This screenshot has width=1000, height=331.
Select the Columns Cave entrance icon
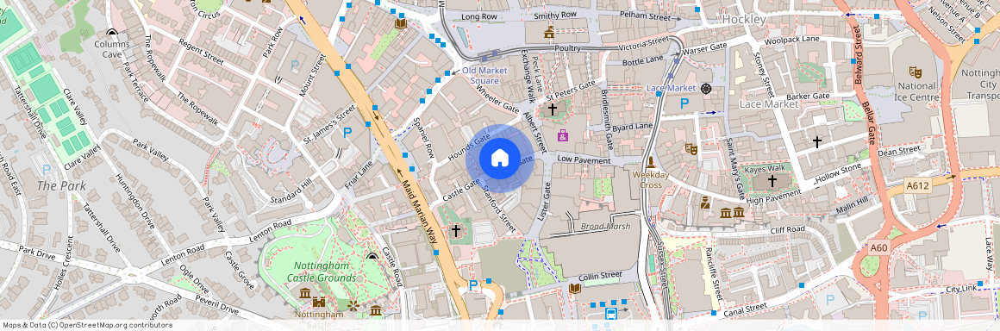click(112, 33)
